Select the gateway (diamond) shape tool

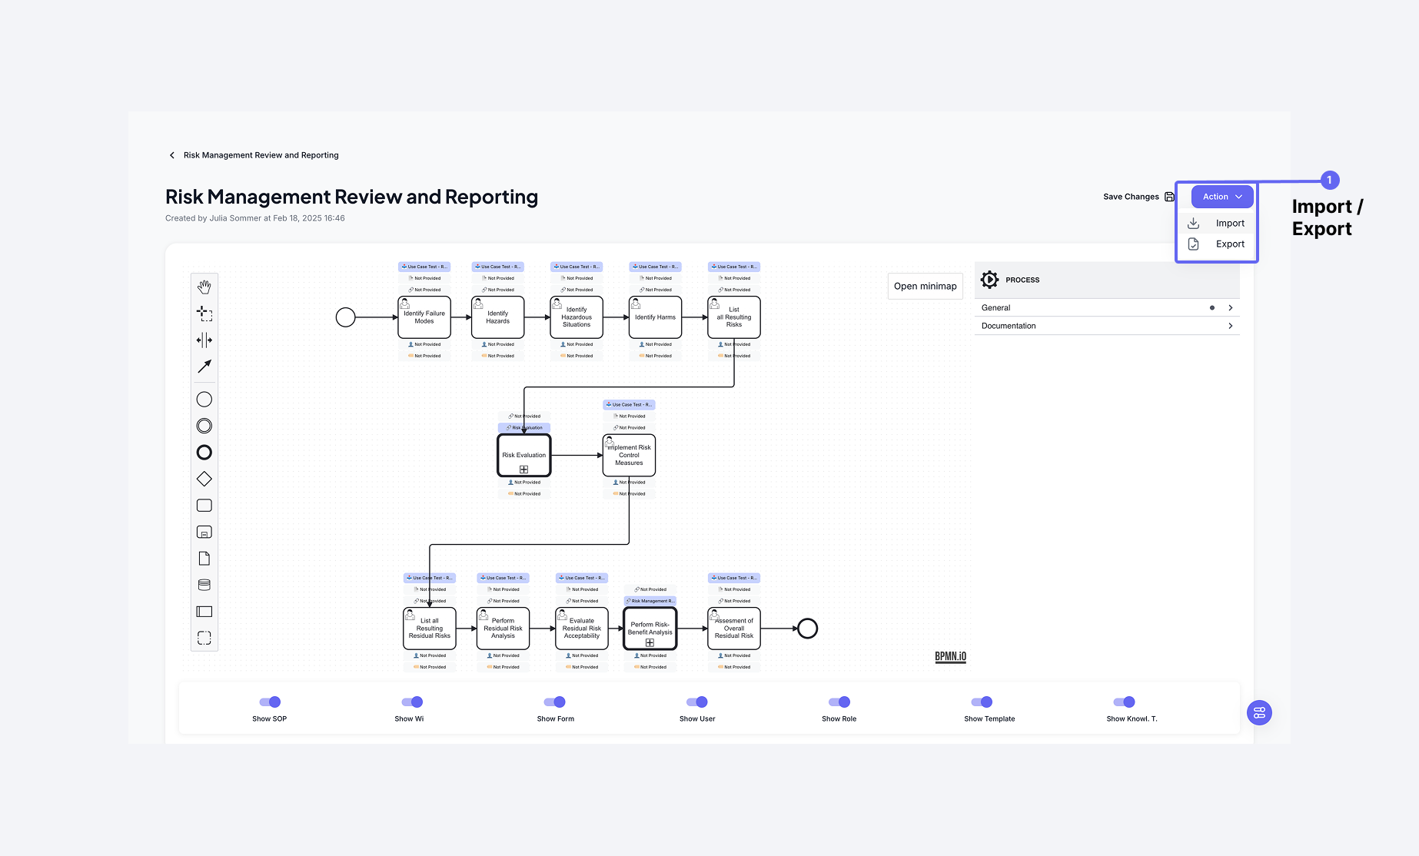(204, 478)
